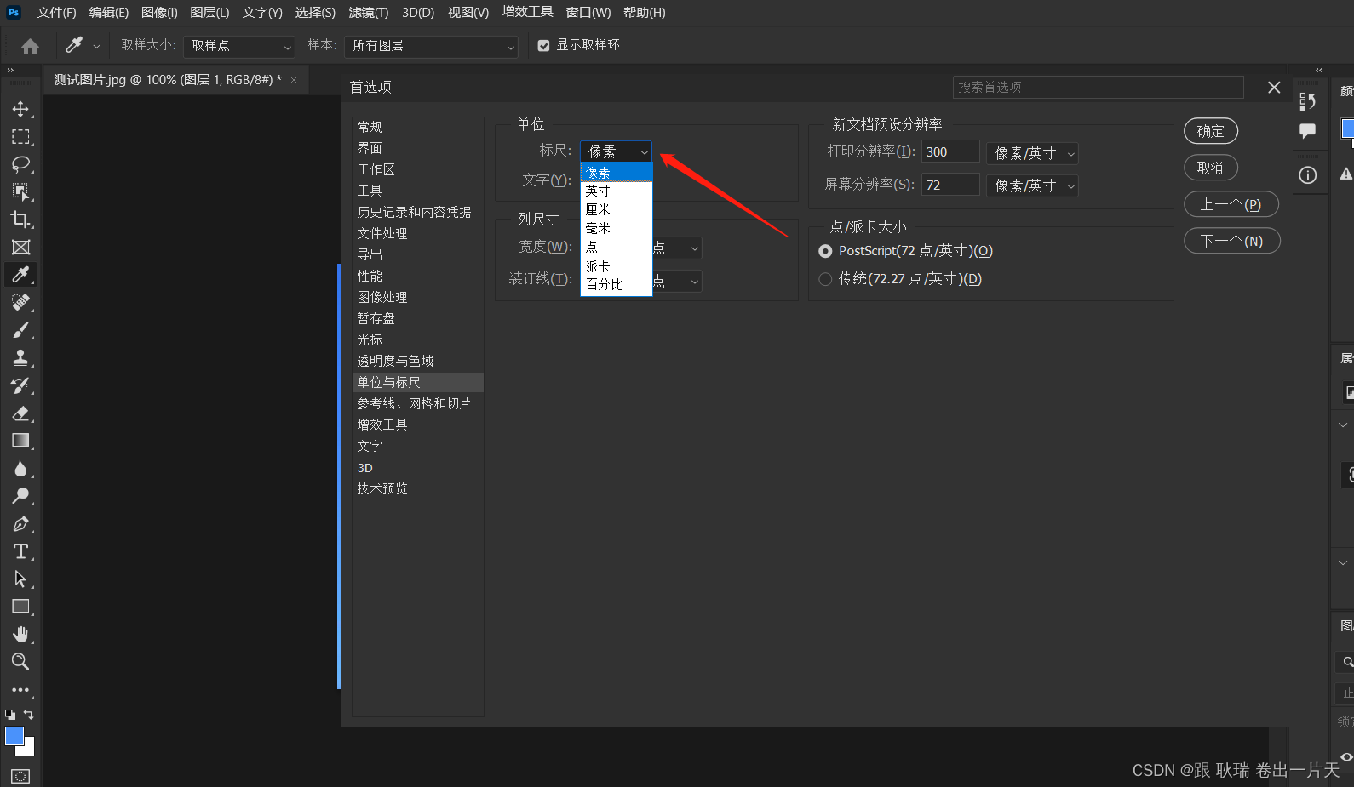Click the print resolution value field
The height and width of the screenshot is (787, 1354).
point(950,152)
